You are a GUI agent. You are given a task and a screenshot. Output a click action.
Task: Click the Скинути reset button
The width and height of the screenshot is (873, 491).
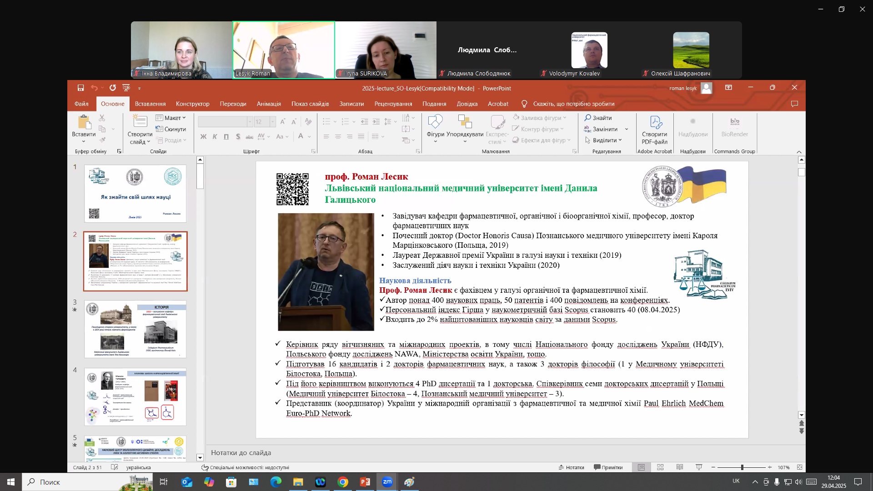[x=171, y=129]
